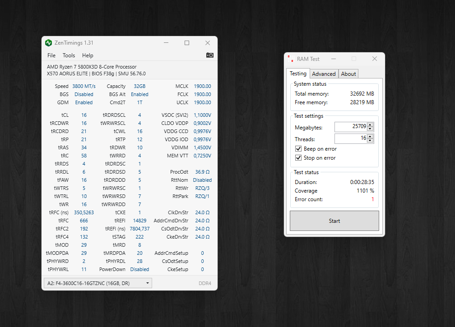The height and width of the screenshot is (327, 455).
Task: Click the RttPark value RZQ/1
Action: pos(202,196)
